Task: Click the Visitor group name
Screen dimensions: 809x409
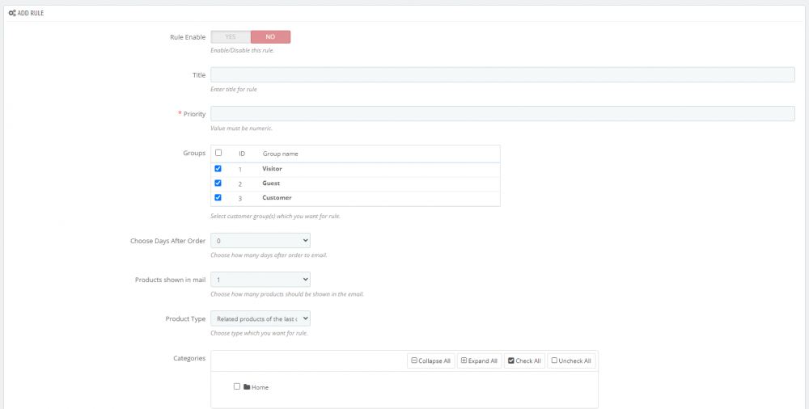Action: pos(272,169)
